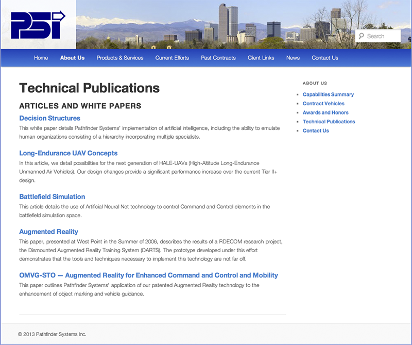Open the Client Links page

click(x=261, y=58)
